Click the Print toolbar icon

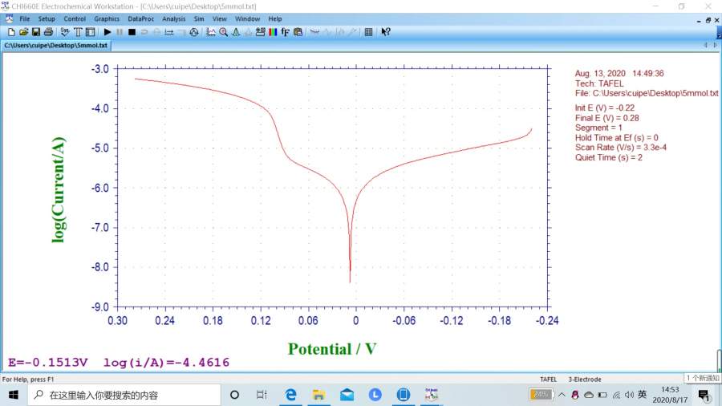[x=48, y=32]
